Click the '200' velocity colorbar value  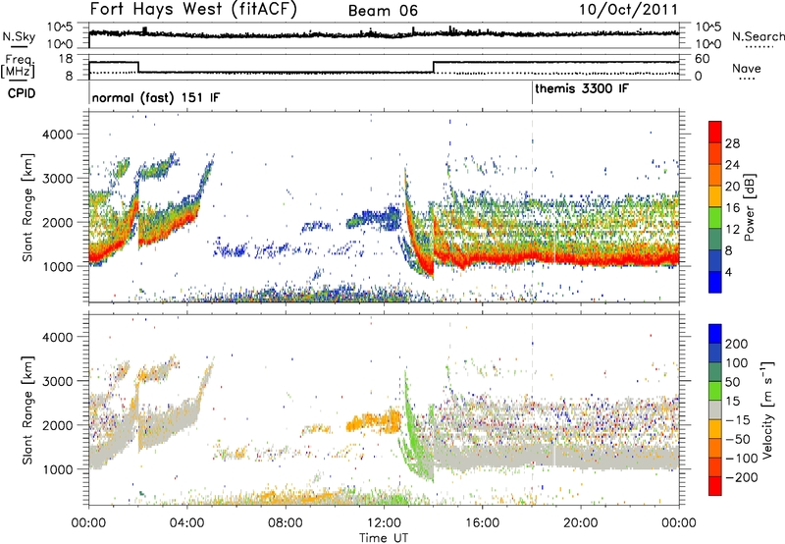pyautogui.click(x=737, y=344)
